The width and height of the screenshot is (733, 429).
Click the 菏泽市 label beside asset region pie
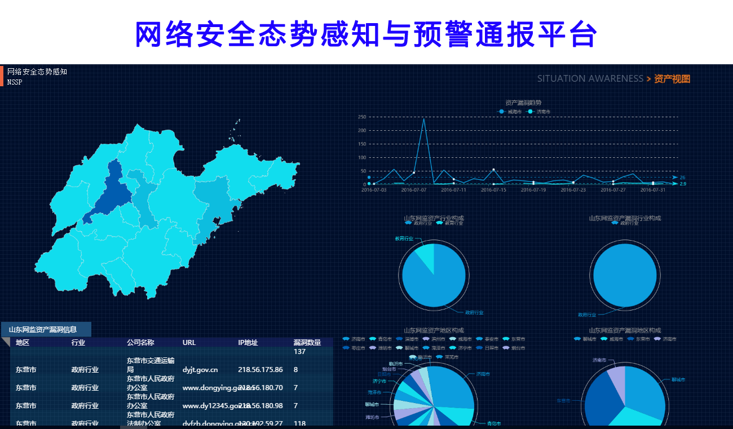(x=373, y=392)
